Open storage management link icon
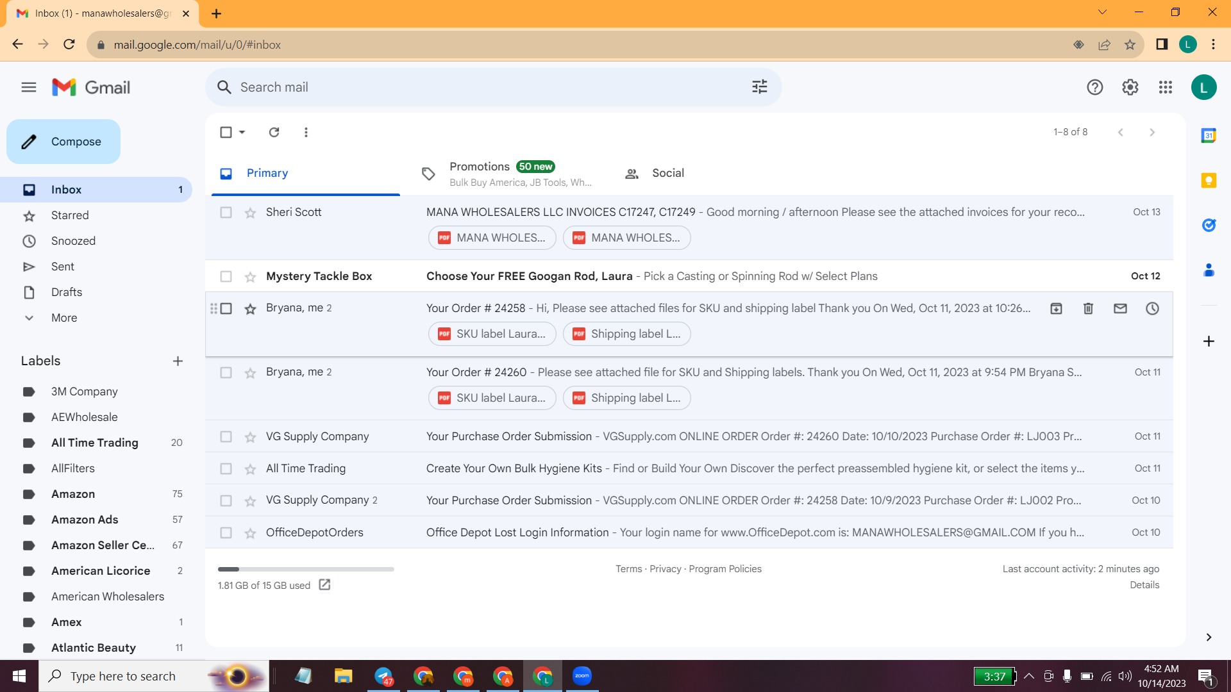This screenshot has width=1231, height=692. (x=324, y=584)
